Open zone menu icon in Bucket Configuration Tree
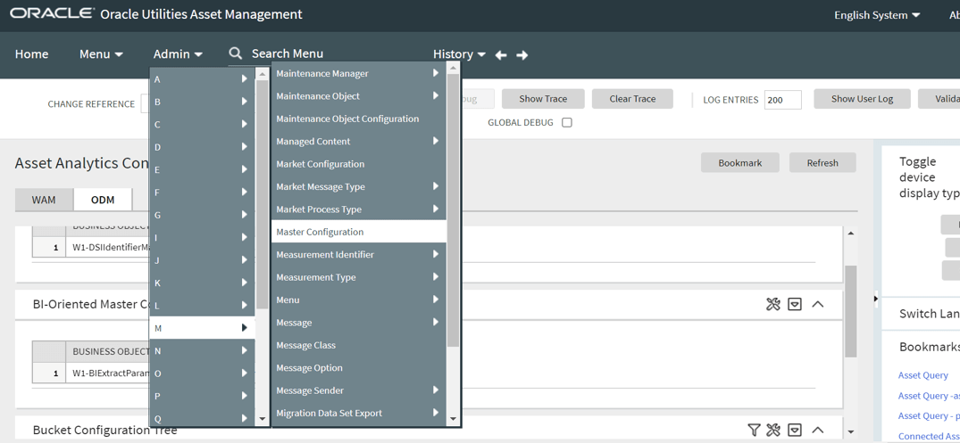Viewport: 960px width, 443px height. [795, 431]
